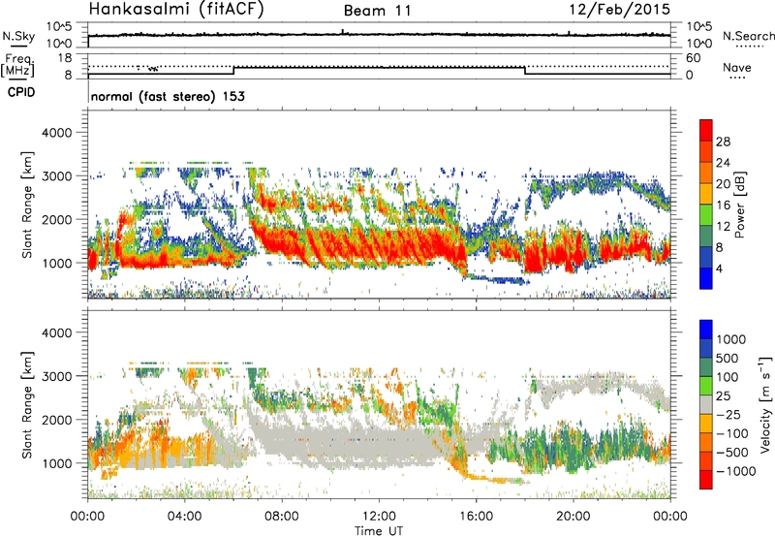This screenshot has width=775, height=537.
Task: Select the gray ±25 segment of Velocity colorbar
Action: [706, 404]
